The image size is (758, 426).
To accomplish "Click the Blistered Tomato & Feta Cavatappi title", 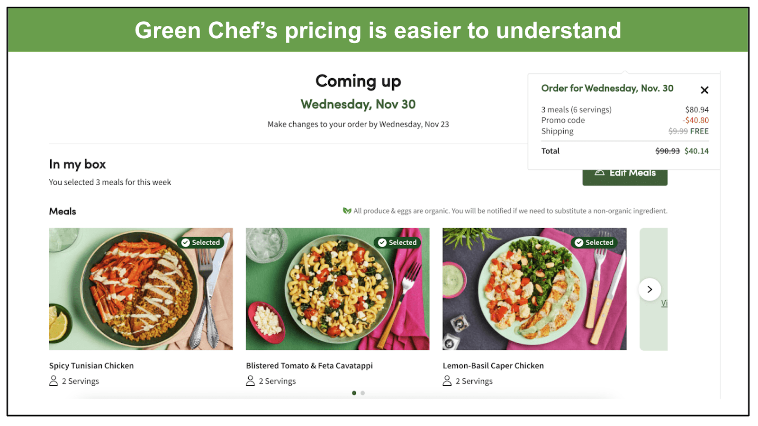I will 309,365.
